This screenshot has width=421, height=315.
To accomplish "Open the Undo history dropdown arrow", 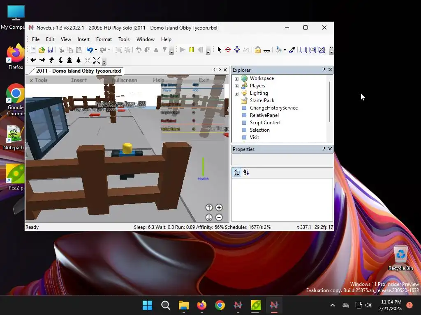I will pos(96,50).
